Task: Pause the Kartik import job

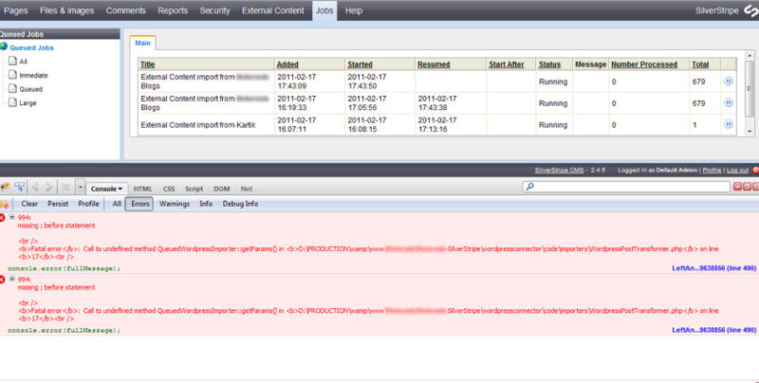Action: 729,124
